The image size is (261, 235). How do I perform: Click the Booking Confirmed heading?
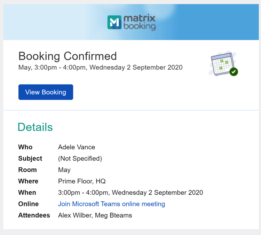click(x=68, y=56)
